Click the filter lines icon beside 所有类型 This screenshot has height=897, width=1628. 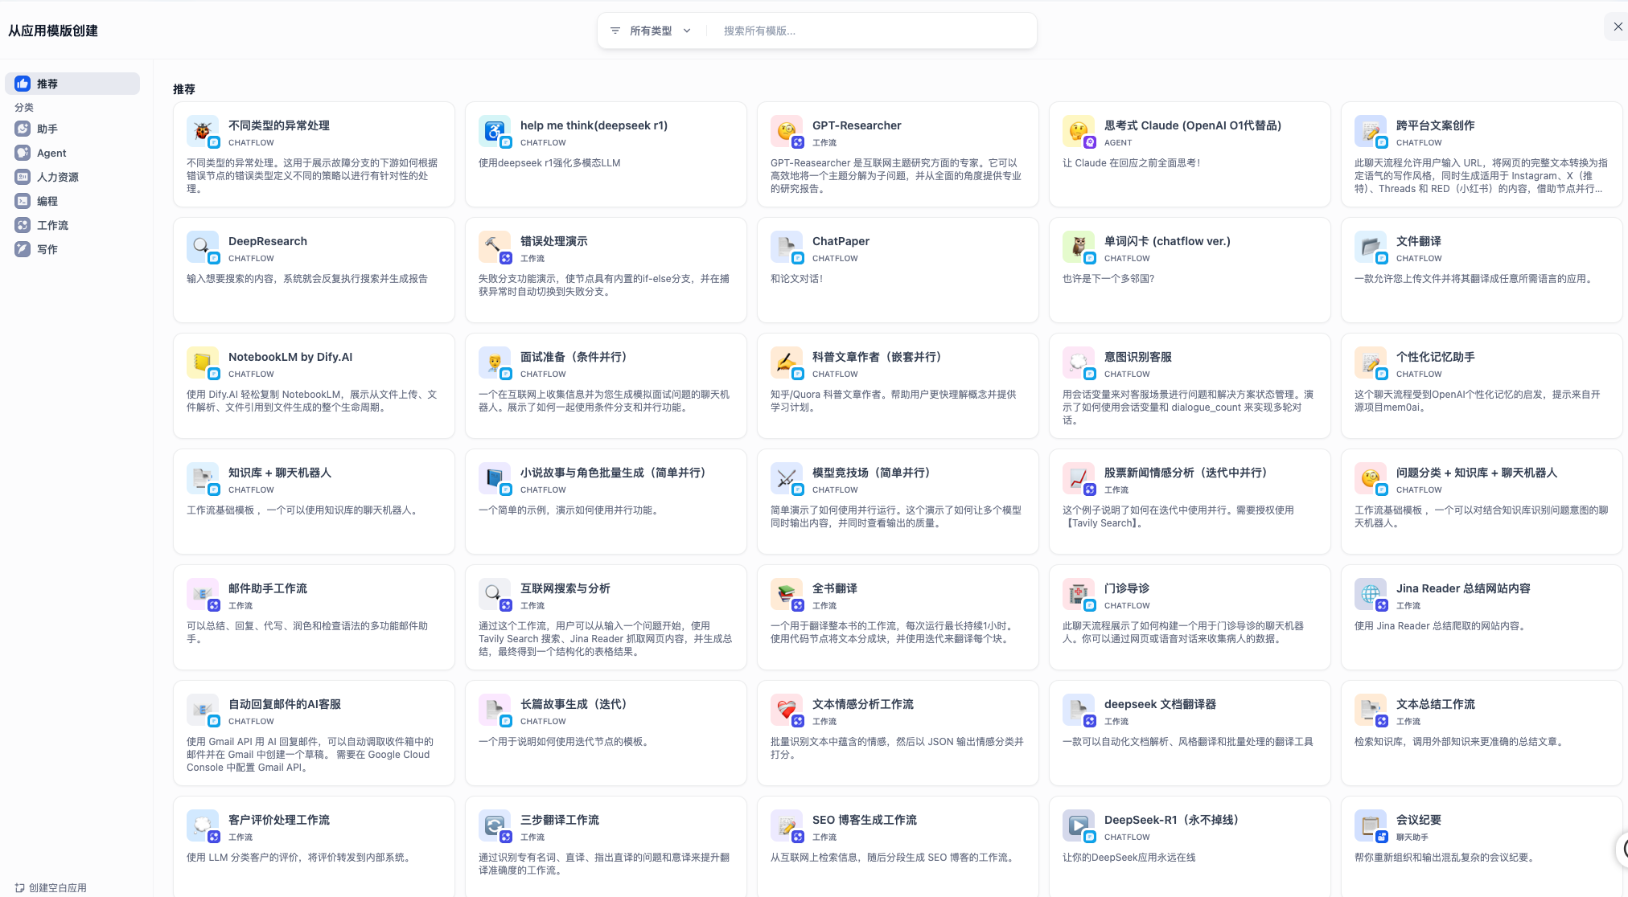(x=615, y=31)
